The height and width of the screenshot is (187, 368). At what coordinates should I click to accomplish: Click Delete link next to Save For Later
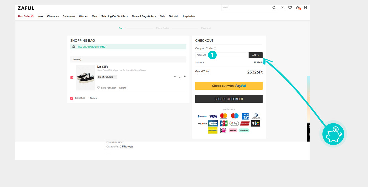pos(123,88)
